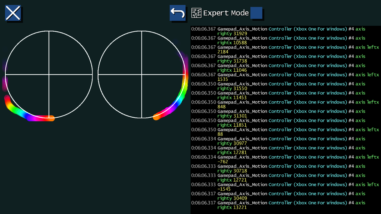Click the Controller (Xbox One For Windows) link text
381x214 pixels.
coord(302,29)
